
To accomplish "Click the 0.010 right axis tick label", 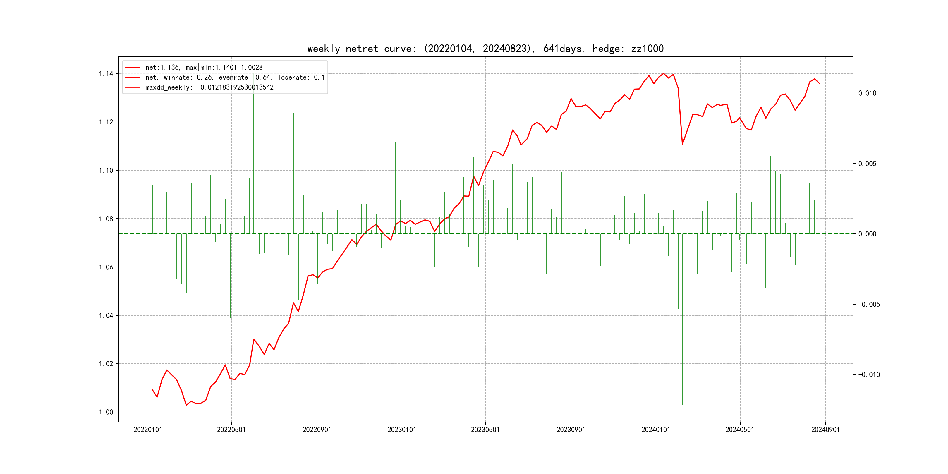I will (x=867, y=93).
